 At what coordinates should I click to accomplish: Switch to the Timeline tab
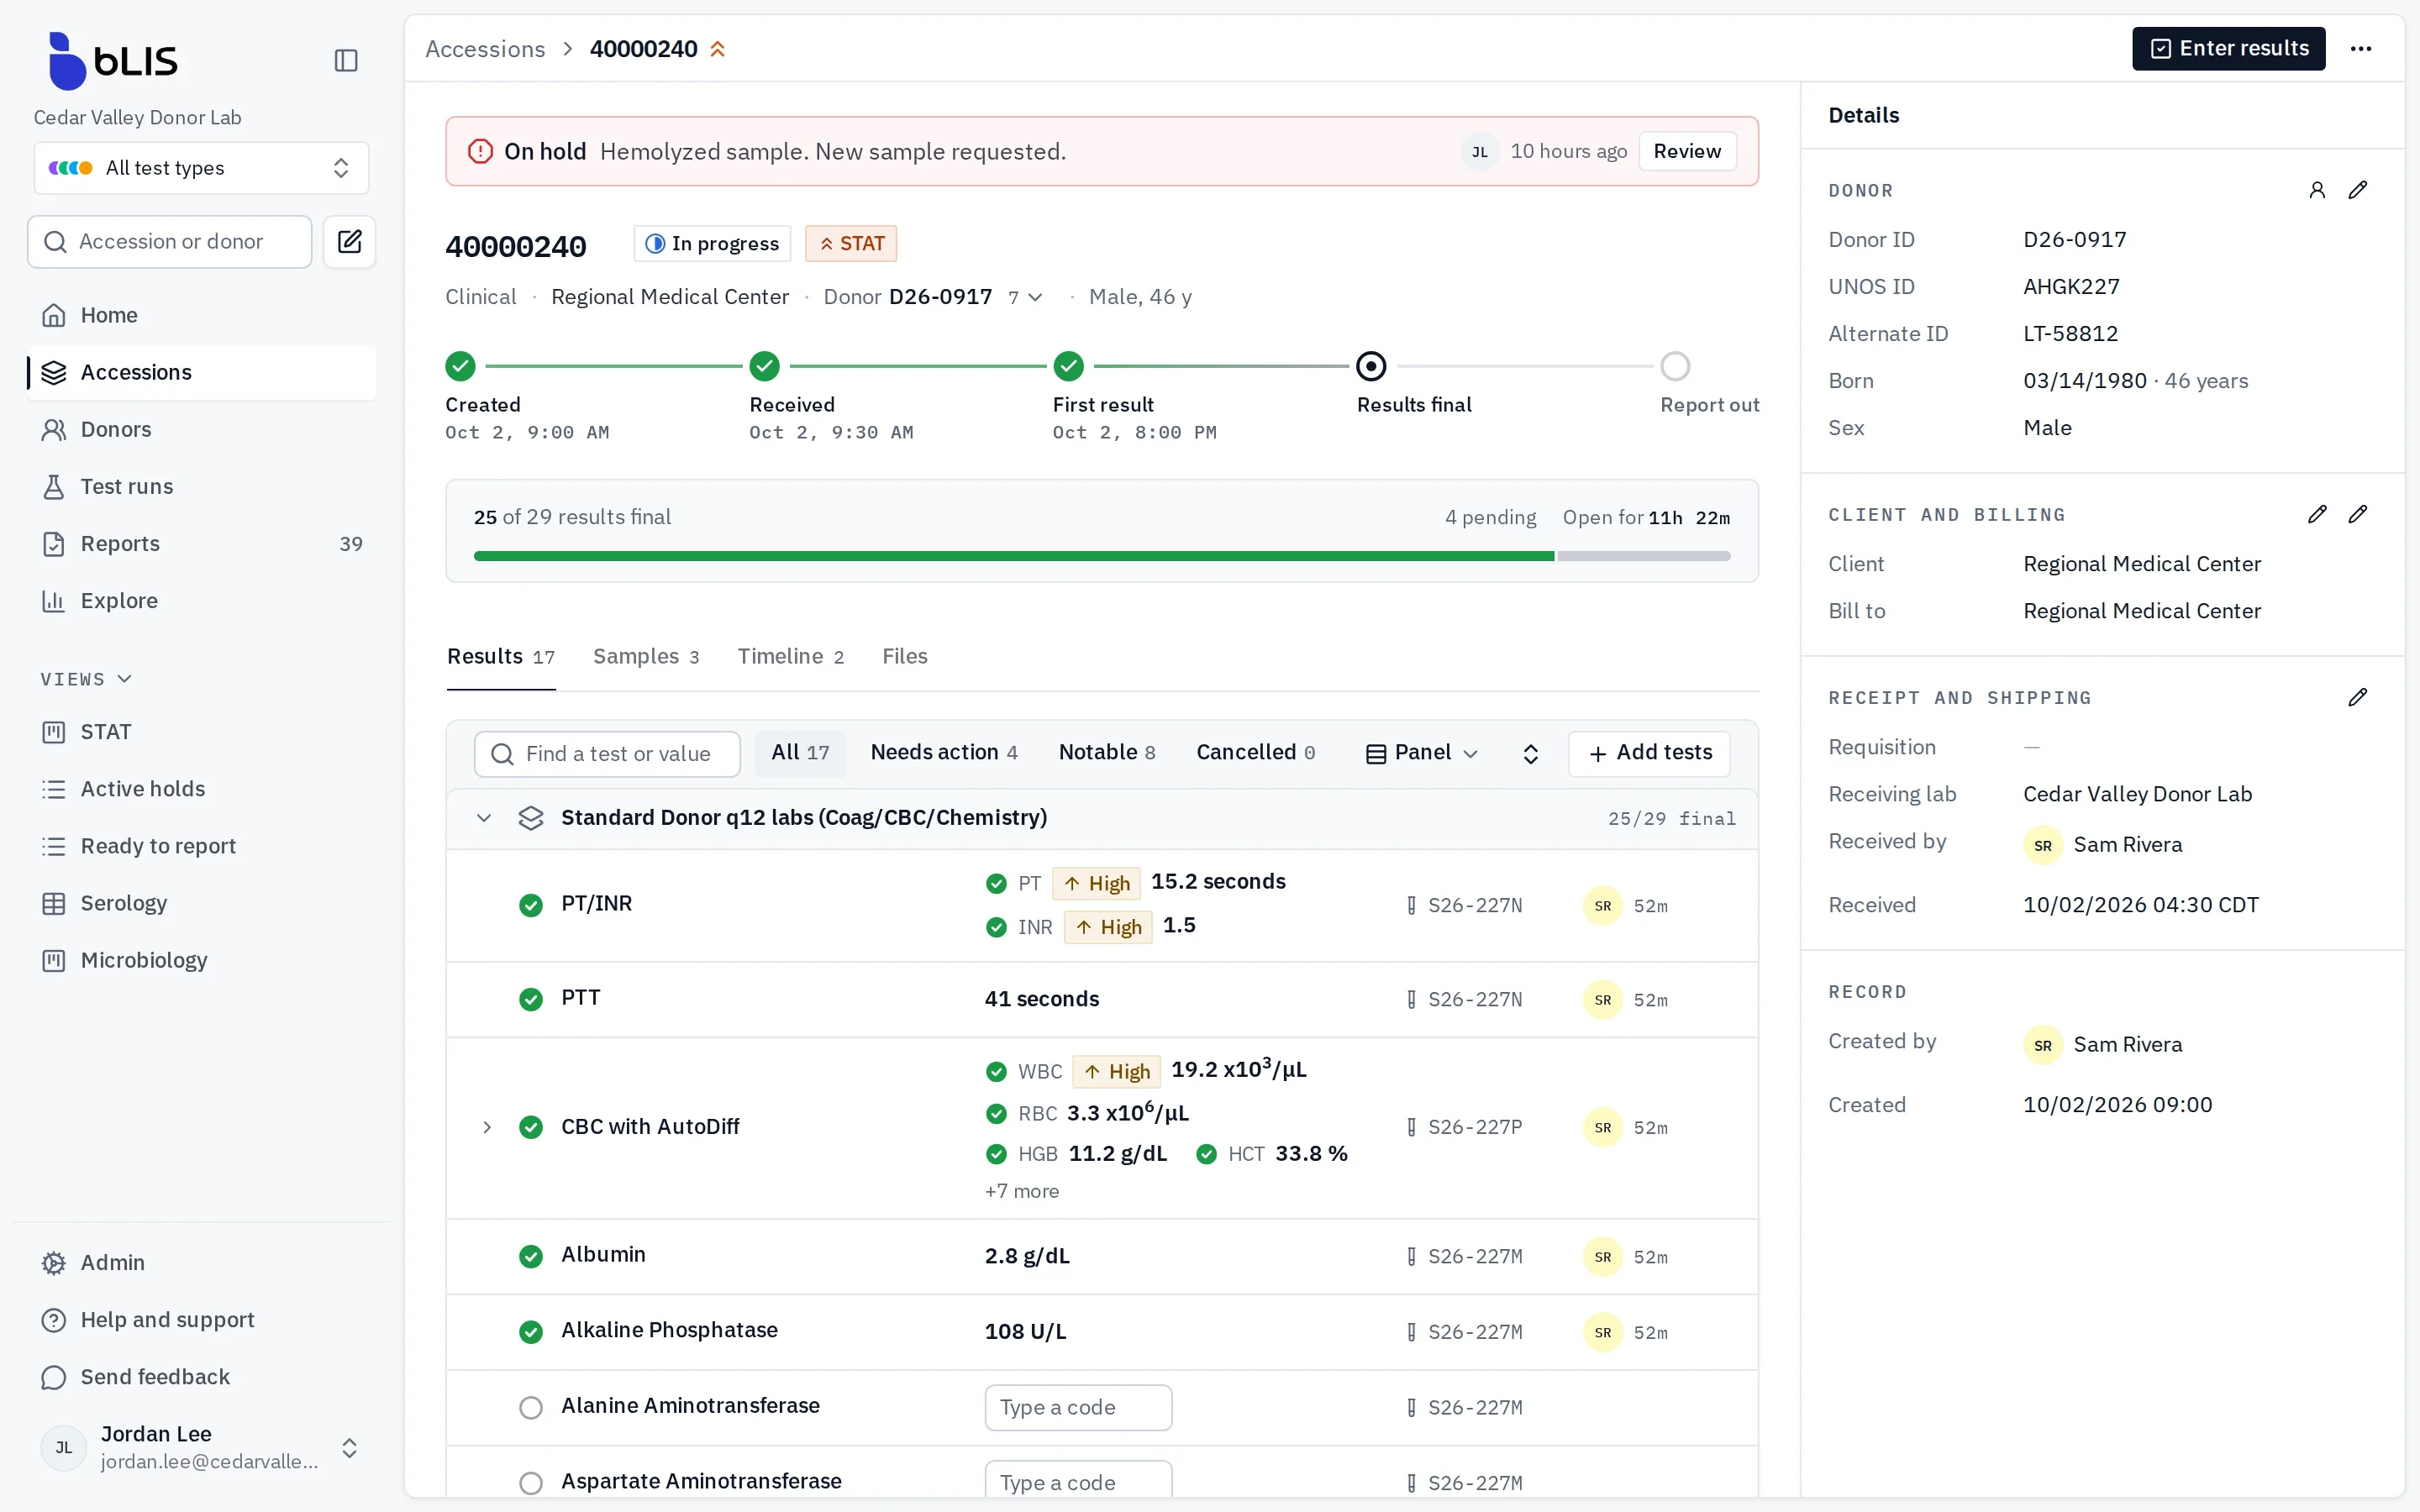coord(791,656)
